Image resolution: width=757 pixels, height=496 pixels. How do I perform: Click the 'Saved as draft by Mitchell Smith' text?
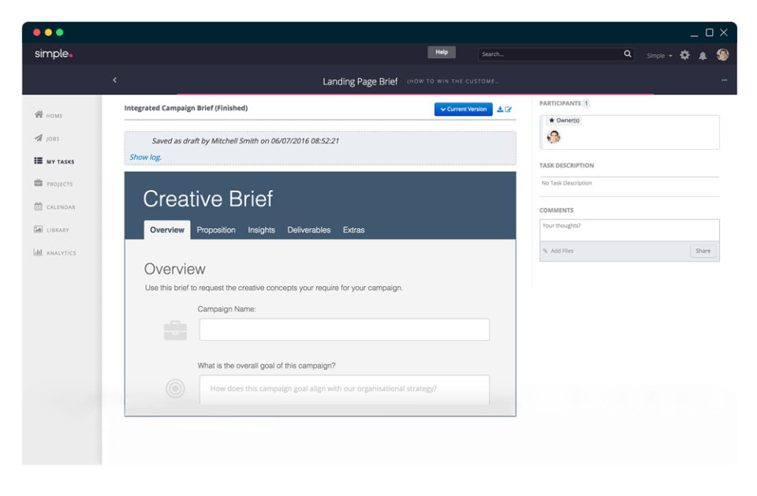[x=245, y=141]
